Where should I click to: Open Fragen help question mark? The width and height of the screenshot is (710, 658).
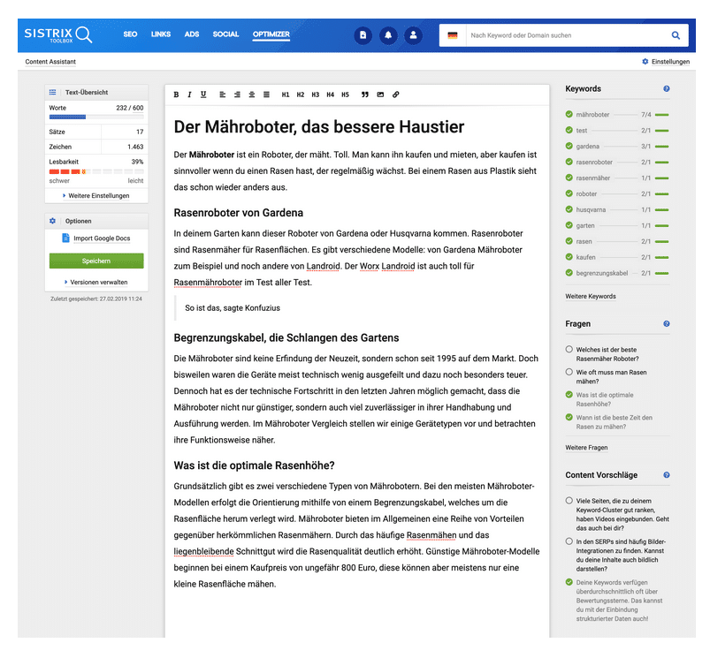pyautogui.click(x=667, y=324)
